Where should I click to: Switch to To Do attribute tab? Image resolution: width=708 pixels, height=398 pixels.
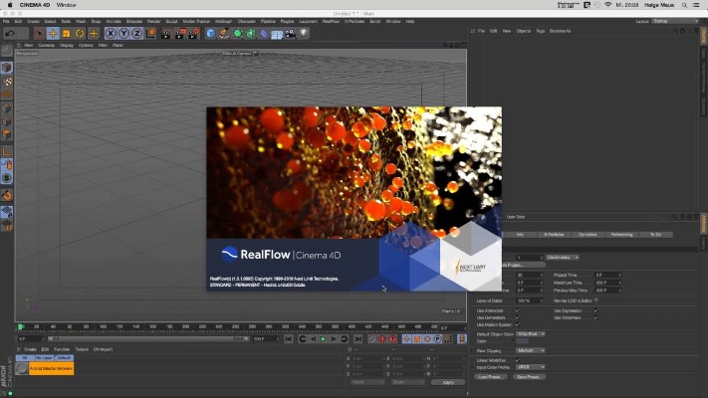coord(655,235)
